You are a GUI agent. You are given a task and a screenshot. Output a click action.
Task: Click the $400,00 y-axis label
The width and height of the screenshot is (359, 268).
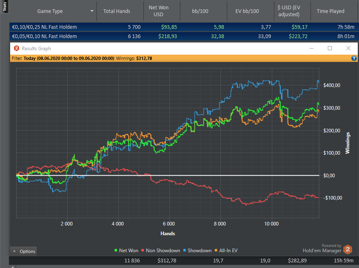pyautogui.click(x=331, y=85)
